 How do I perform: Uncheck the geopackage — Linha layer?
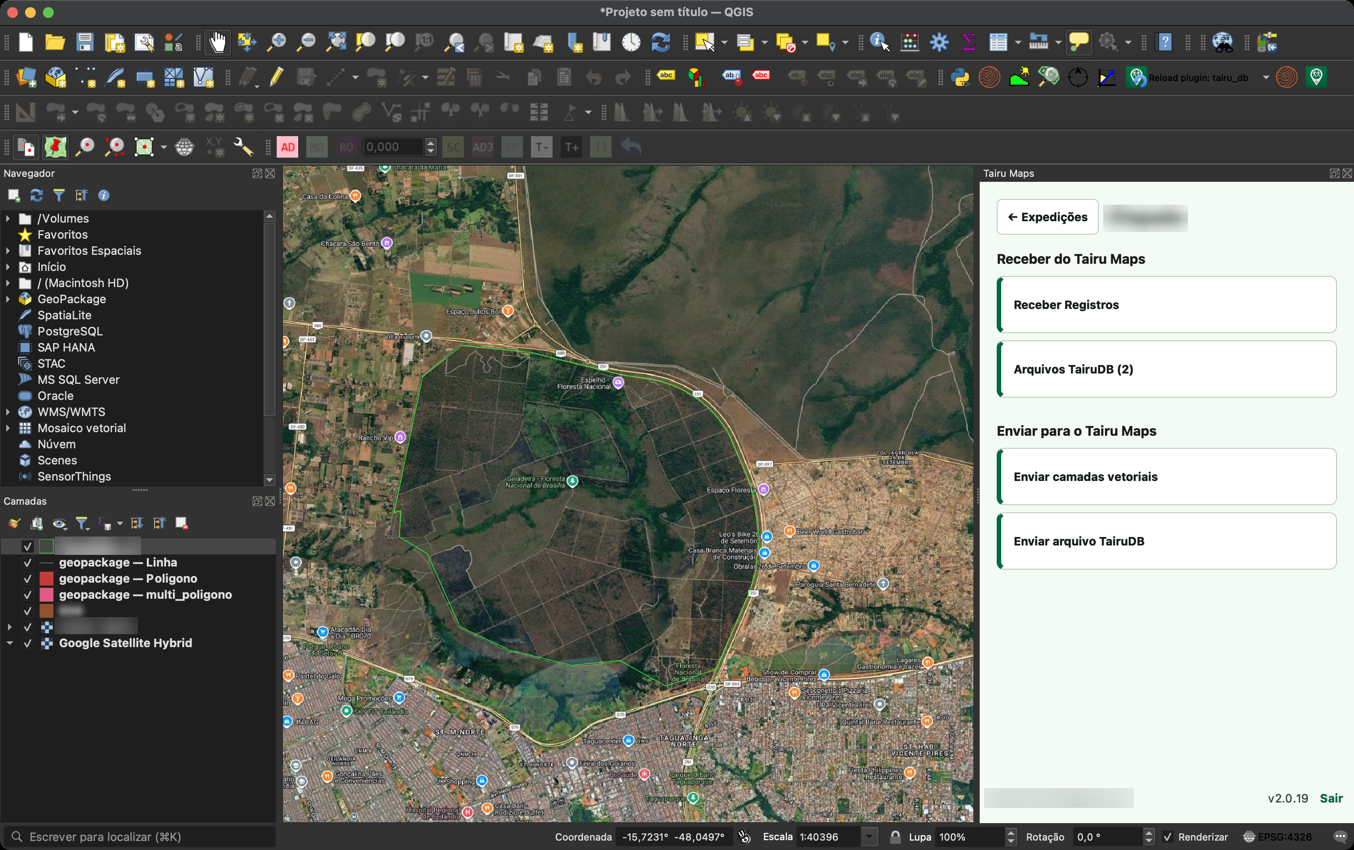[28, 563]
